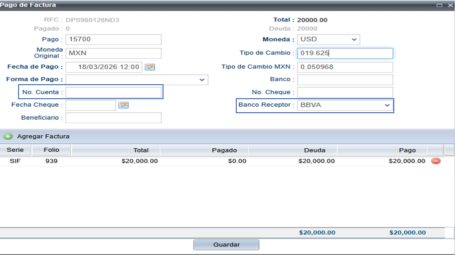Select the Tipo de Cambio field
Viewport: 455px width, 255px height.
coord(345,53)
